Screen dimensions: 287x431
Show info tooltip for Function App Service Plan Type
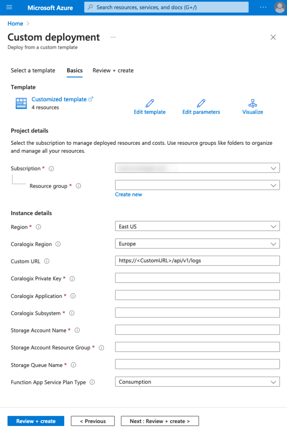click(92, 382)
